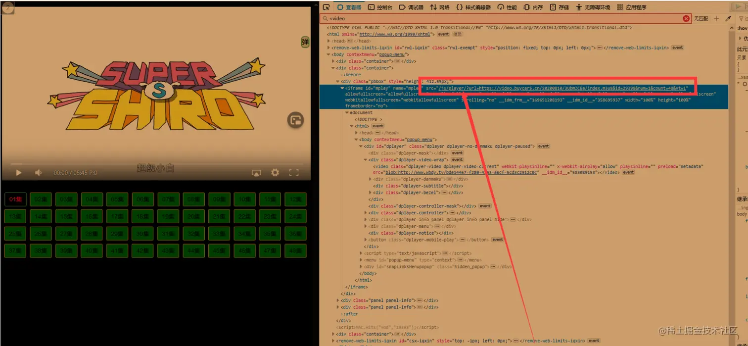The height and width of the screenshot is (346, 748).
Task: Toggle the 弹 danmaku button on video
Action: pos(305,42)
